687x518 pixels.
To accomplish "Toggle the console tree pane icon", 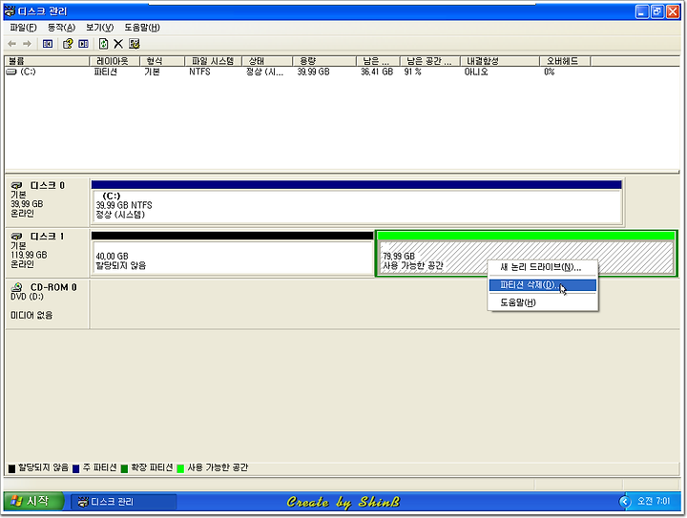I will click(x=48, y=44).
